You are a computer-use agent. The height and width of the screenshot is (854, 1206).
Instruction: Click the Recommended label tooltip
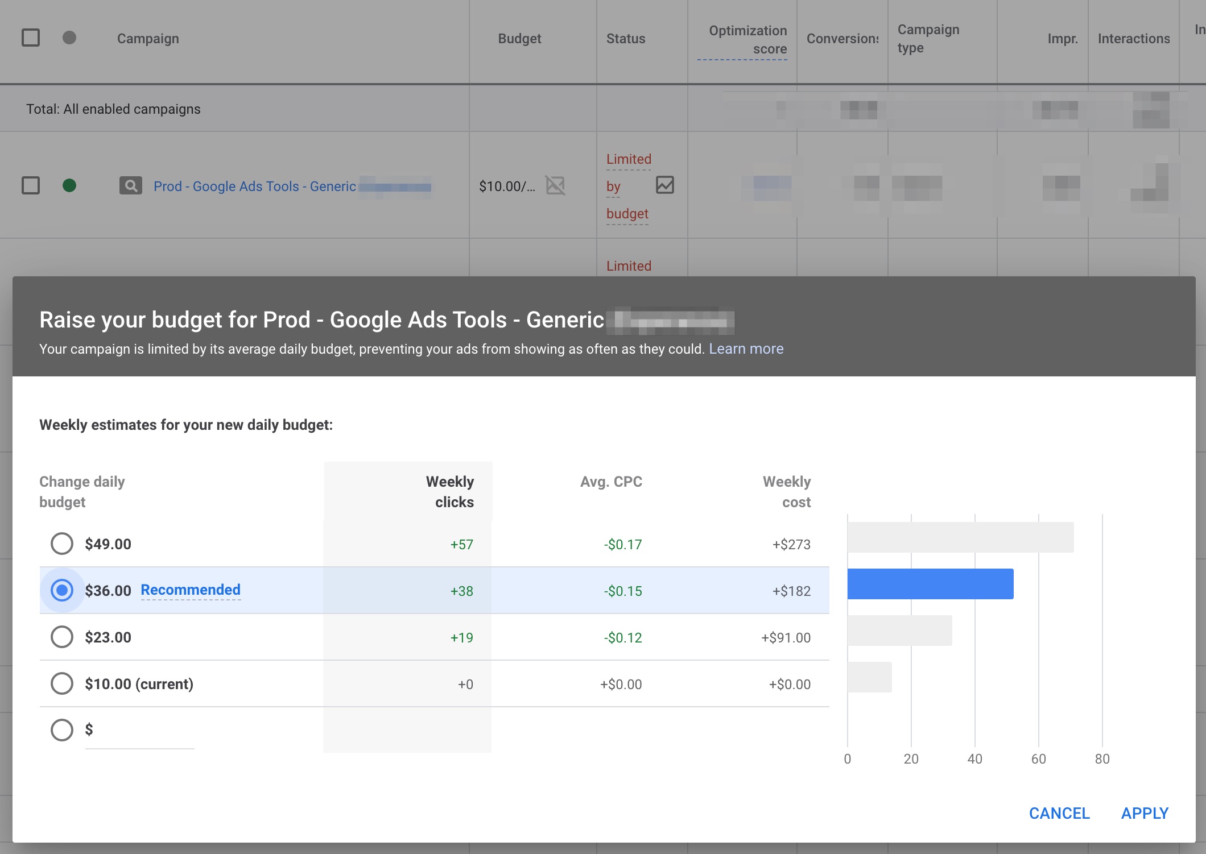(x=191, y=590)
